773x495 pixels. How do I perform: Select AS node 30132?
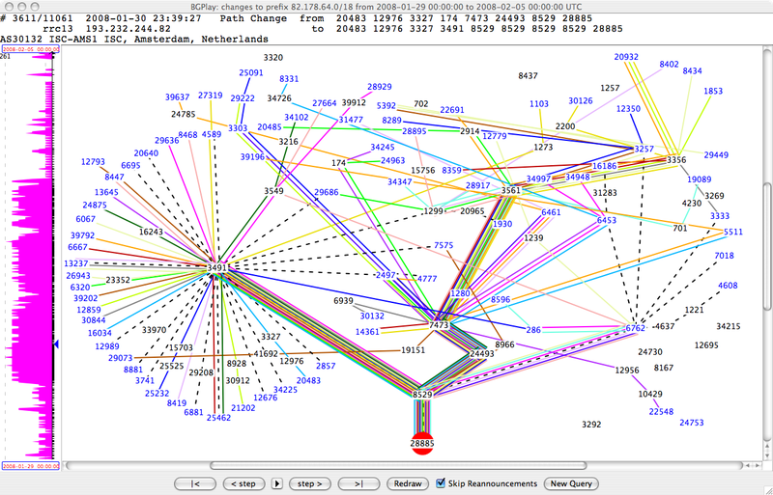372,316
